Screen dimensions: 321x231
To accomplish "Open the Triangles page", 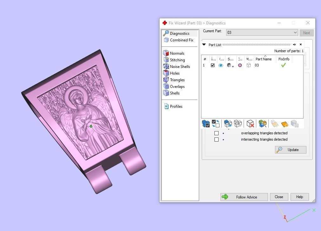I will (x=177, y=80).
